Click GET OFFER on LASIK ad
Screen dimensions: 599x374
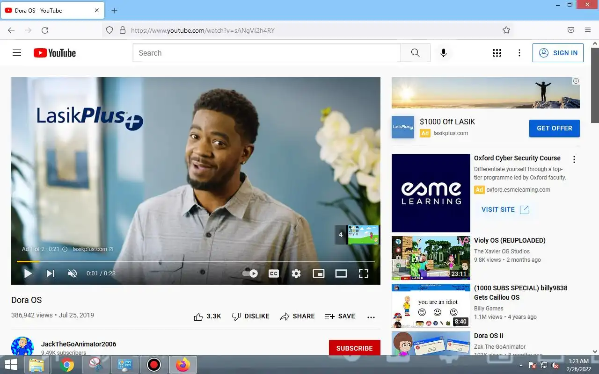pyautogui.click(x=555, y=128)
